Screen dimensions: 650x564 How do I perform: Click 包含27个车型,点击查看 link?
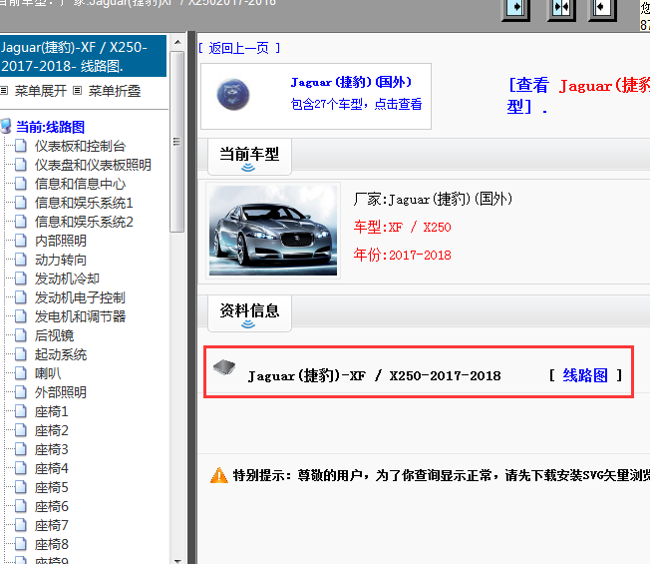click(x=356, y=104)
